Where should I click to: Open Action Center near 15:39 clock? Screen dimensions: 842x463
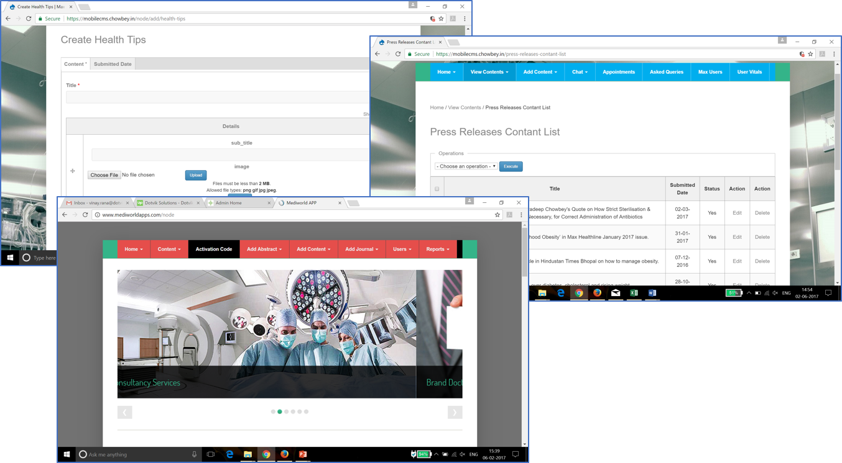516,454
